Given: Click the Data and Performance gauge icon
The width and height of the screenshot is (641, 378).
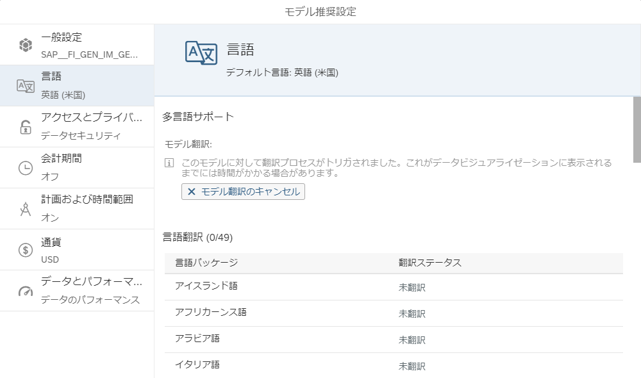Looking at the screenshot, I should (x=25, y=291).
